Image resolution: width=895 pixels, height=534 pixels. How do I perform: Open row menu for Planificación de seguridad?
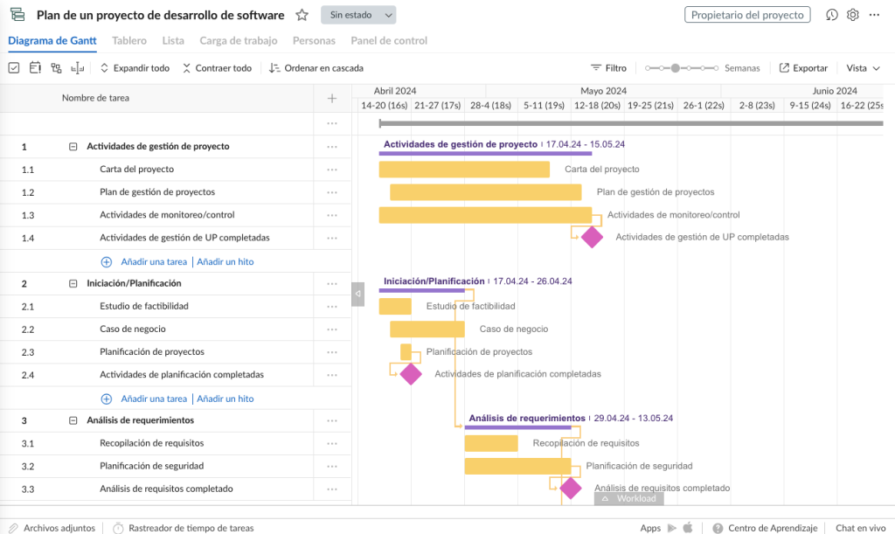coord(331,466)
